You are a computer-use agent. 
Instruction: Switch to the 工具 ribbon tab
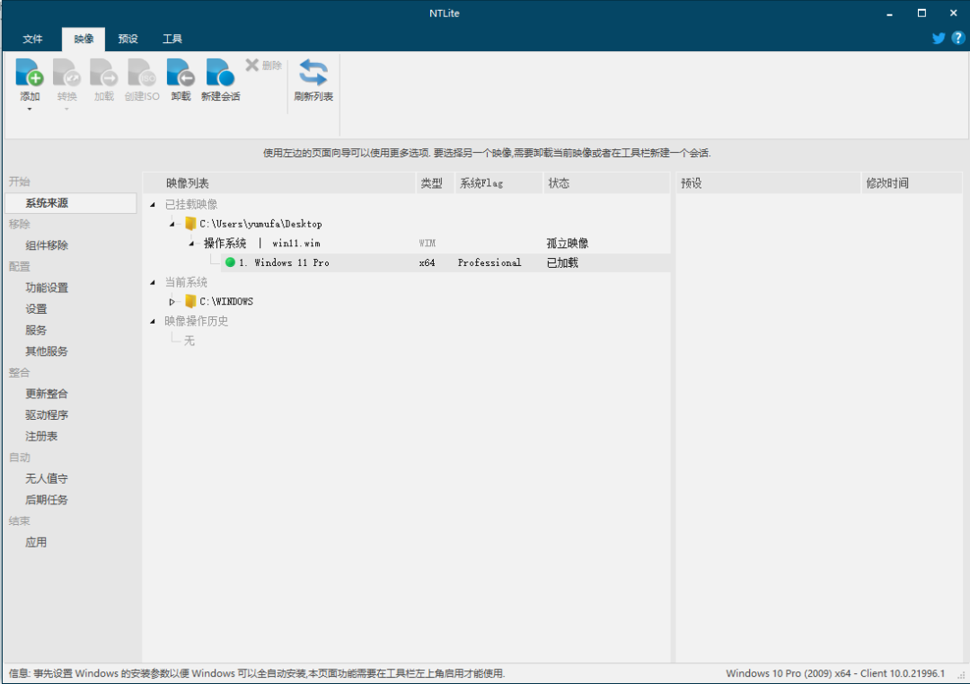172,39
